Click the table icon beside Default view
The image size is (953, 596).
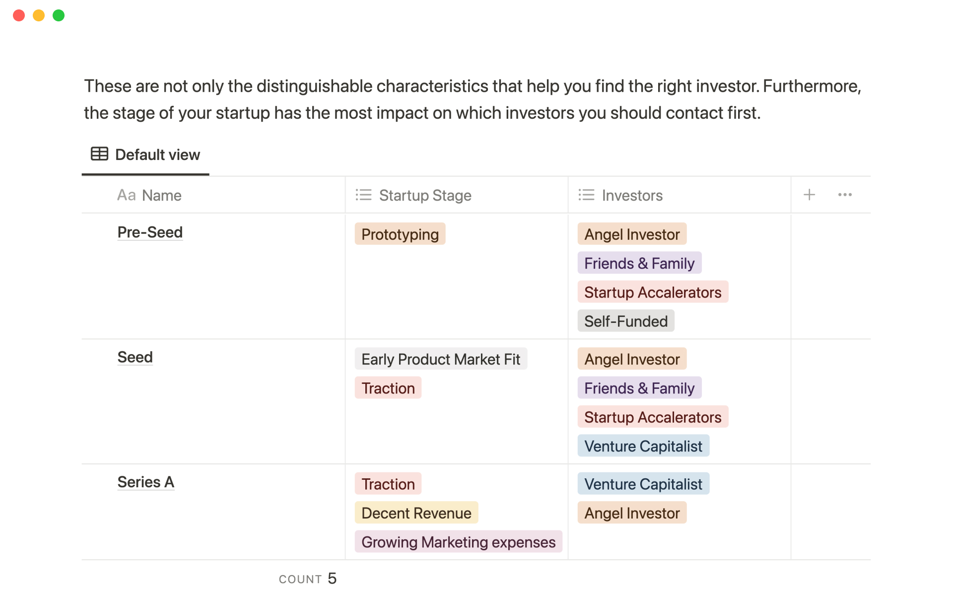point(99,154)
